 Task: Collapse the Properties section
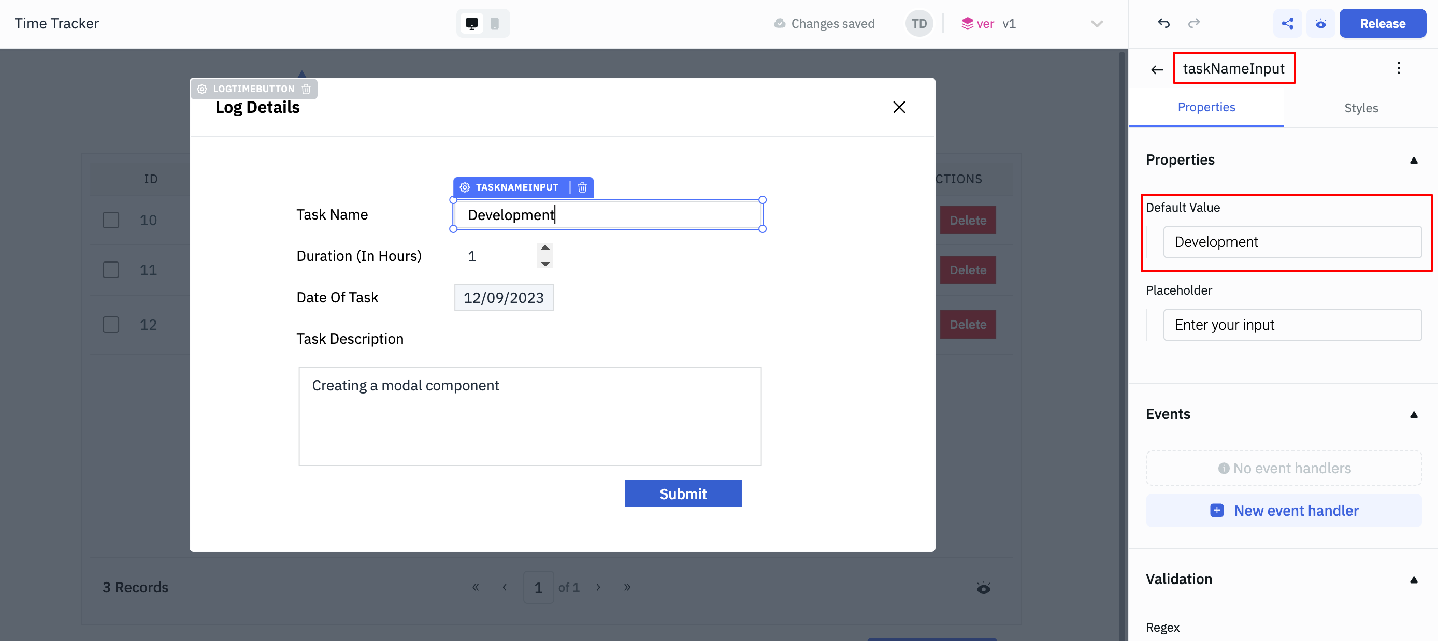coord(1414,161)
